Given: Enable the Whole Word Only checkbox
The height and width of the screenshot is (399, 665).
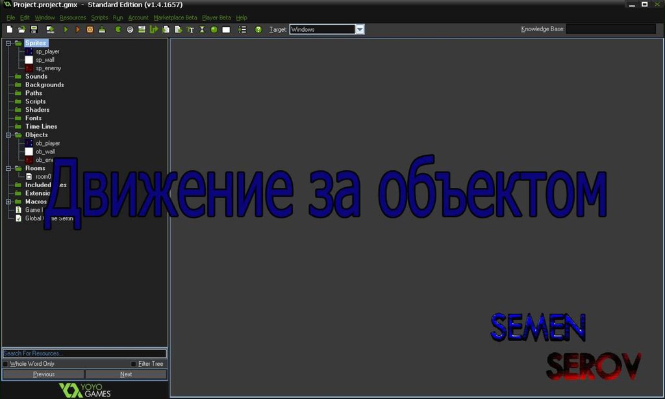Looking at the screenshot, I should (5, 364).
